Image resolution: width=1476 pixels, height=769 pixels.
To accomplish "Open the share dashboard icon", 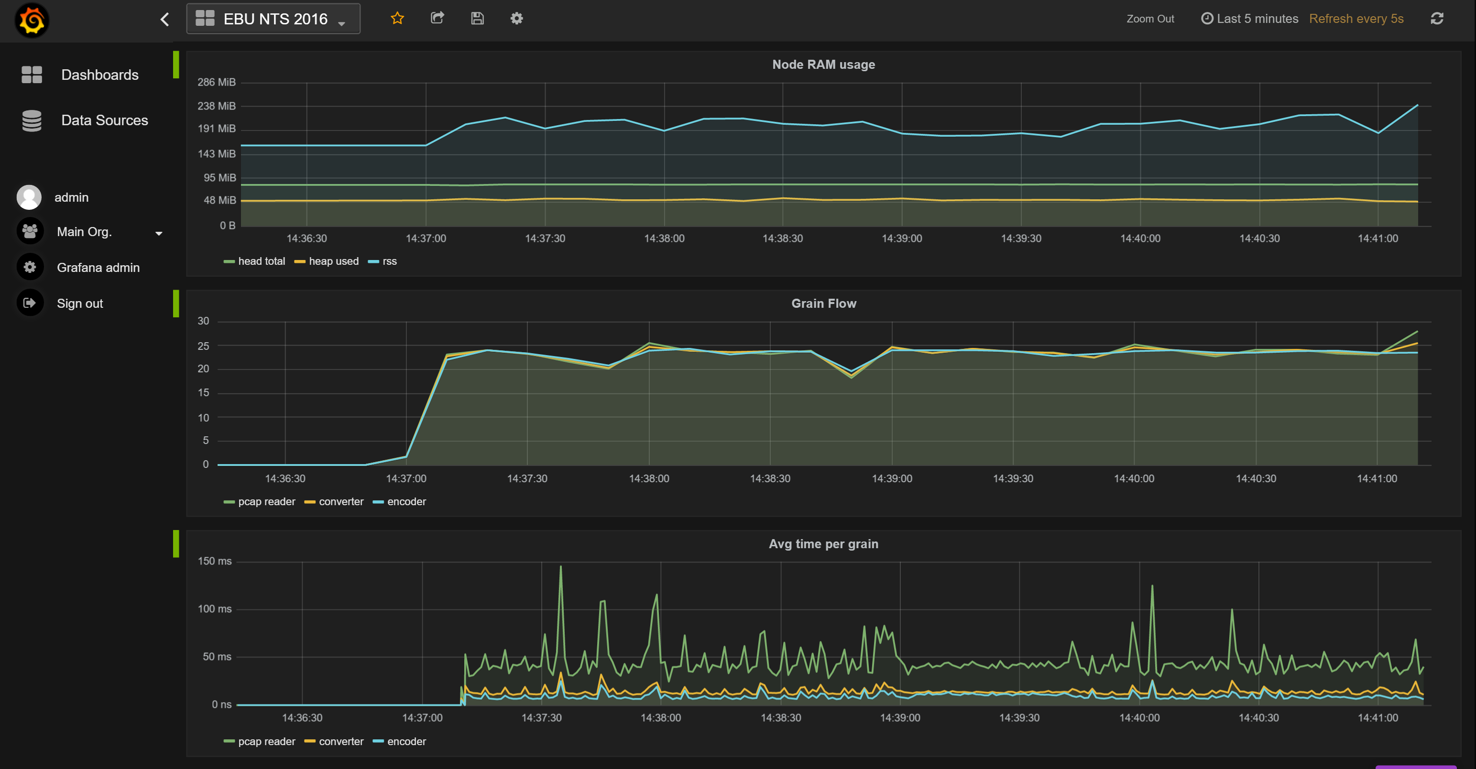I will click(x=437, y=18).
